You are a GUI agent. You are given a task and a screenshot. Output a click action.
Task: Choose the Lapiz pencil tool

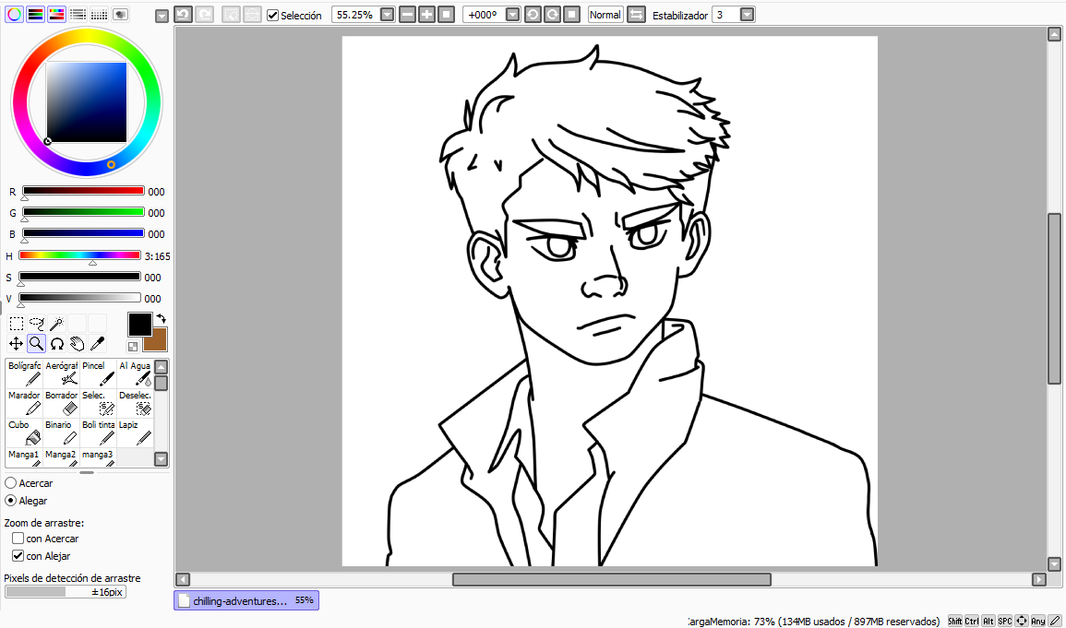tap(135, 433)
